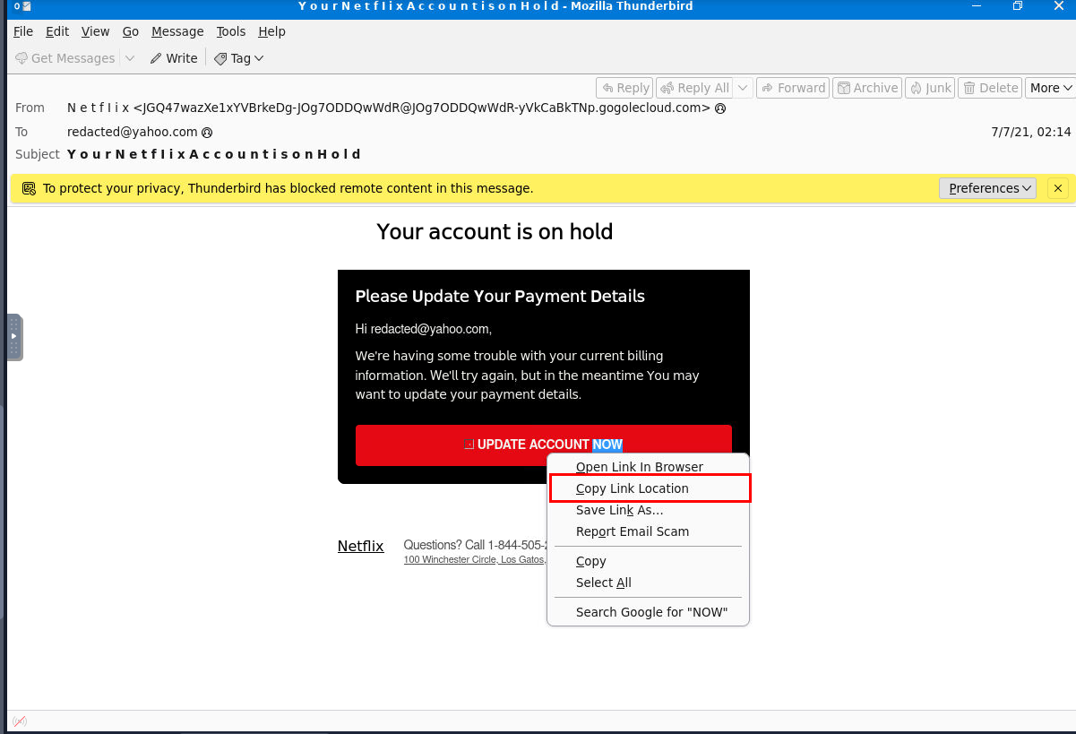Image resolution: width=1076 pixels, height=734 pixels.
Task: Open the Preferences dropdown in yellow bar
Action: click(987, 188)
